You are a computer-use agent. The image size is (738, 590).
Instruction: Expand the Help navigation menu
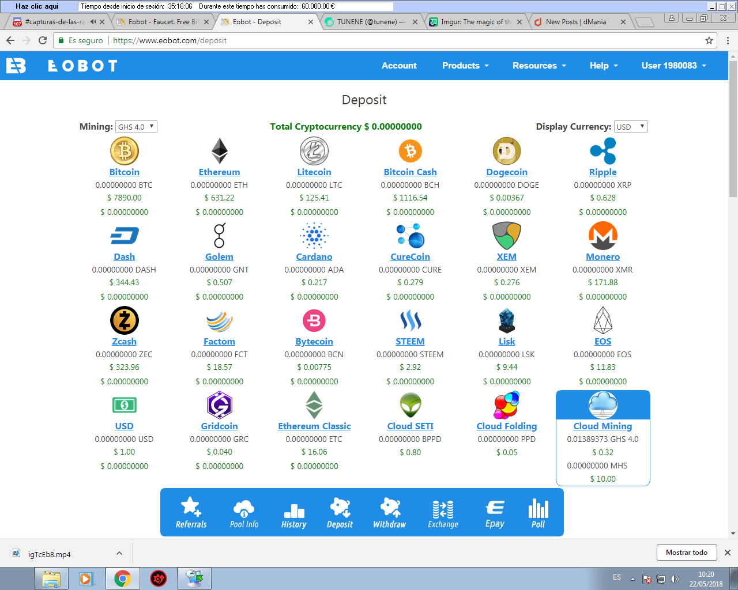point(604,66)
